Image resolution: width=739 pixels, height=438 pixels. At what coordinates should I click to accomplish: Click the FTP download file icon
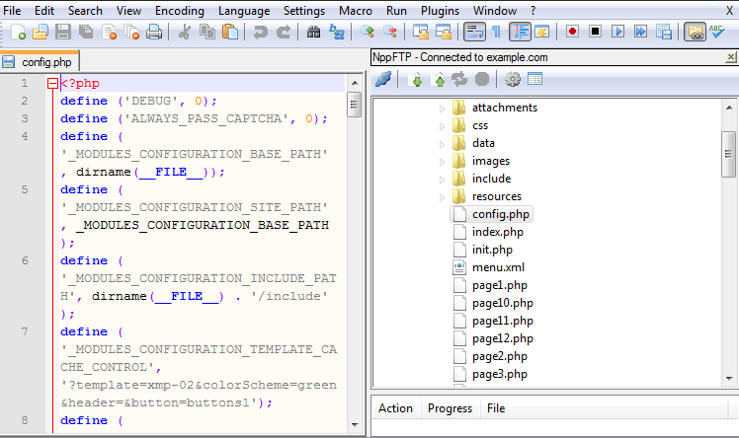click(417, 80)
